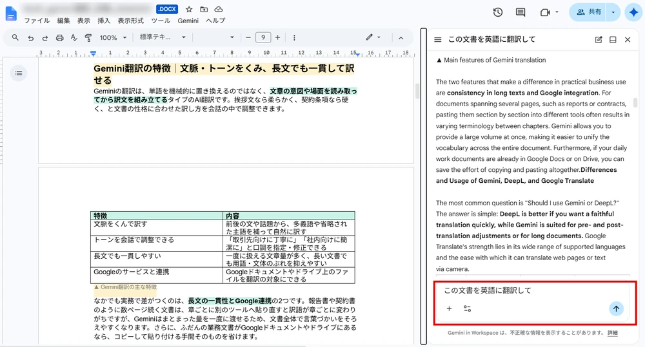Expand Gemini panel layout icon

coord(613,39)
